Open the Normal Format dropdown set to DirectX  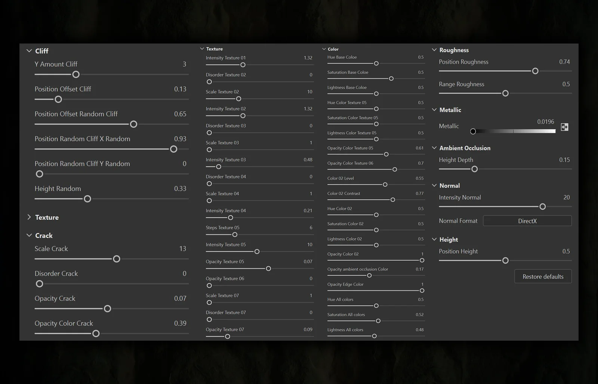click(527, 221)
